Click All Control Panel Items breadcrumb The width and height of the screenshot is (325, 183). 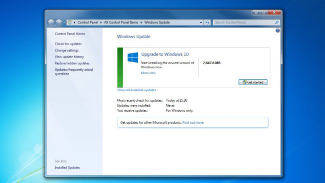pyautogui.click(x=121, y=22)
